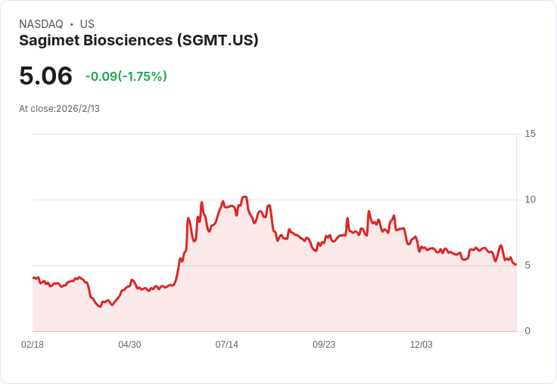This screenshot has height=384, width=557.
Task: Click the highest peak of the price line
Action: pyautogui.click(x=244, y=197)
